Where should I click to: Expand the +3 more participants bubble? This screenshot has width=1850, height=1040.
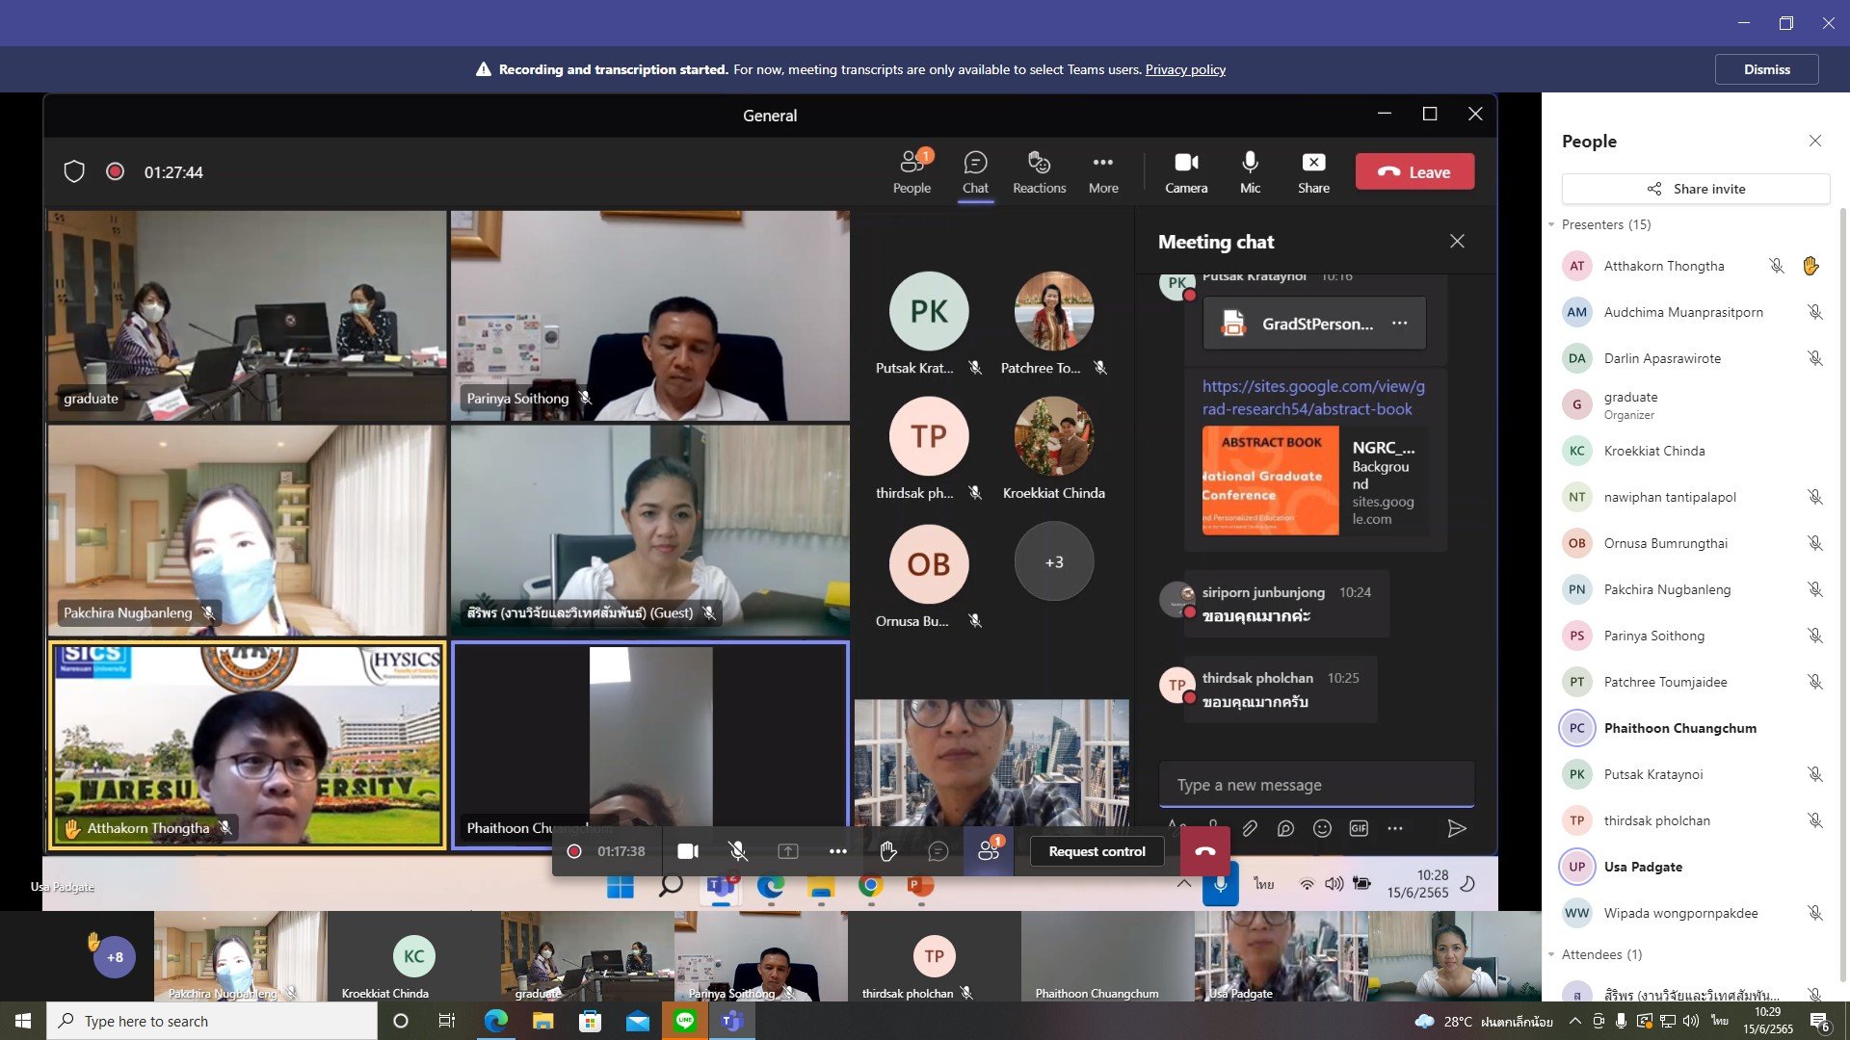coord(1054,561)
